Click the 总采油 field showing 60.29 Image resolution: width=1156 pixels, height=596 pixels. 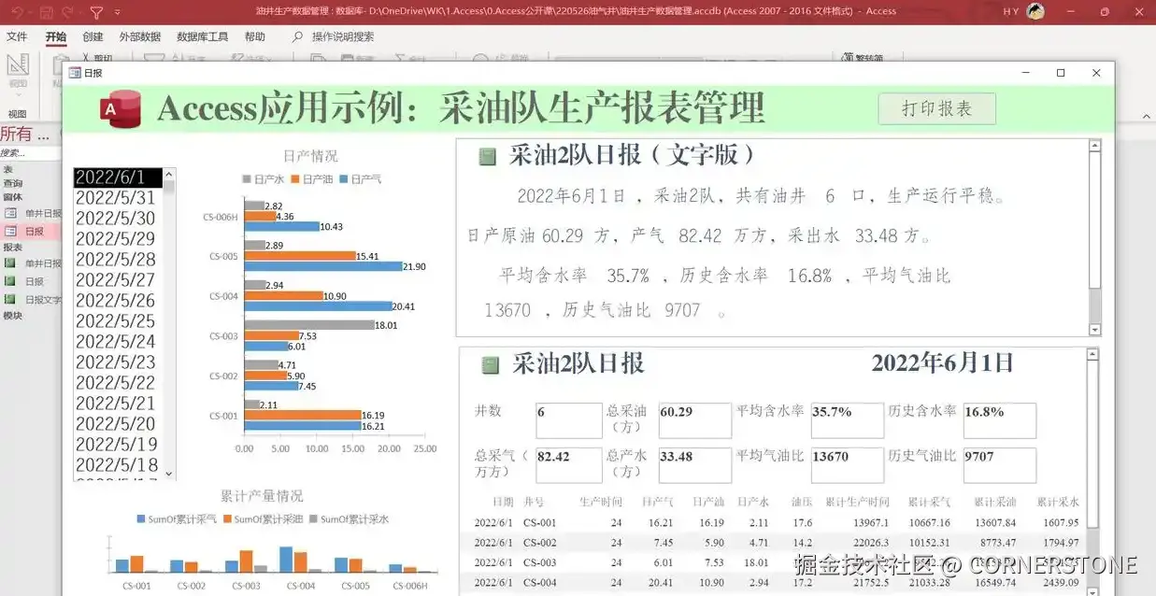[x=695, y=420]
